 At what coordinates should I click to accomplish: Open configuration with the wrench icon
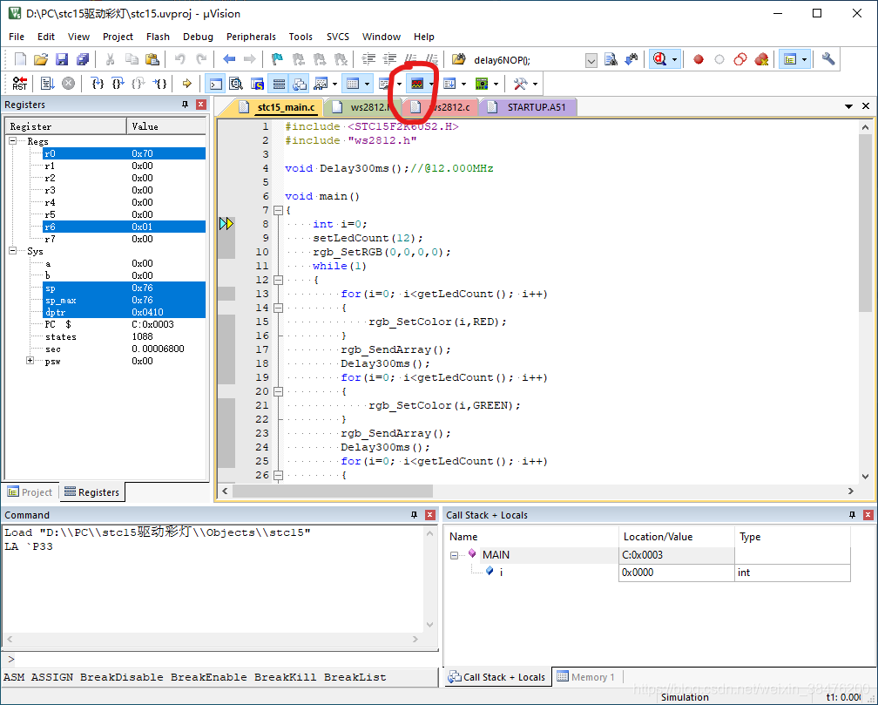click(x=828, y=59)
